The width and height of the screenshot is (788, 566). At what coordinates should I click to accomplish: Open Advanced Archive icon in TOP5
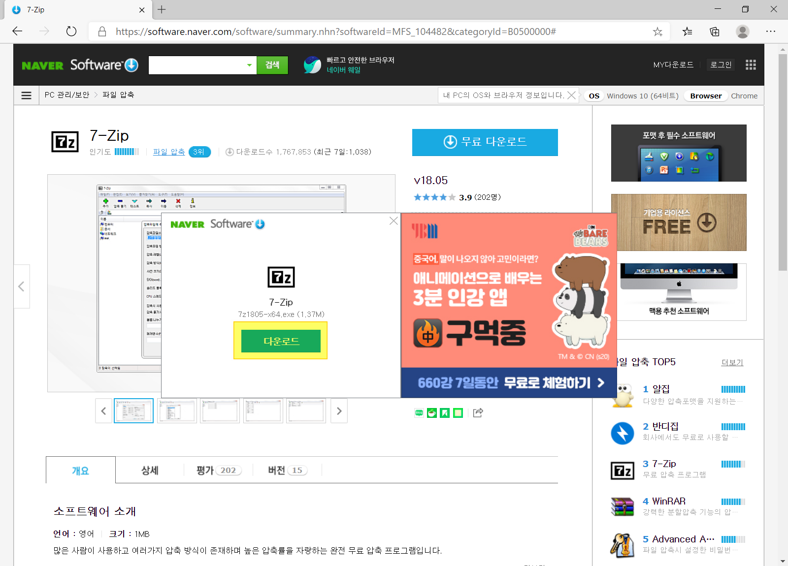(x=623, y=545)
